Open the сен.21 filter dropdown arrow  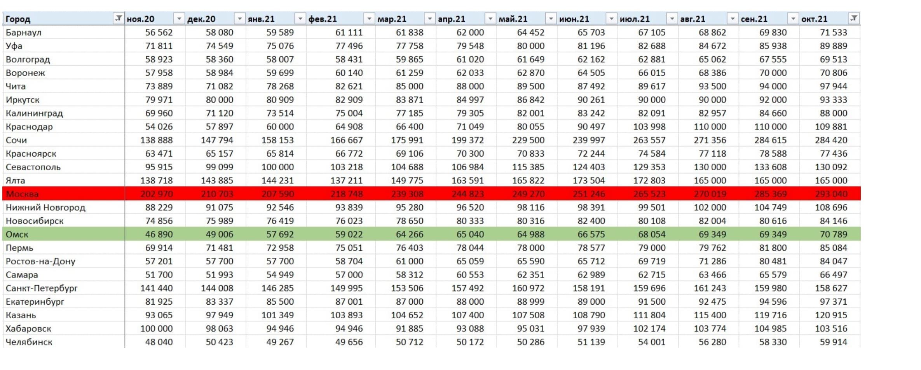(x=793, y=18)
